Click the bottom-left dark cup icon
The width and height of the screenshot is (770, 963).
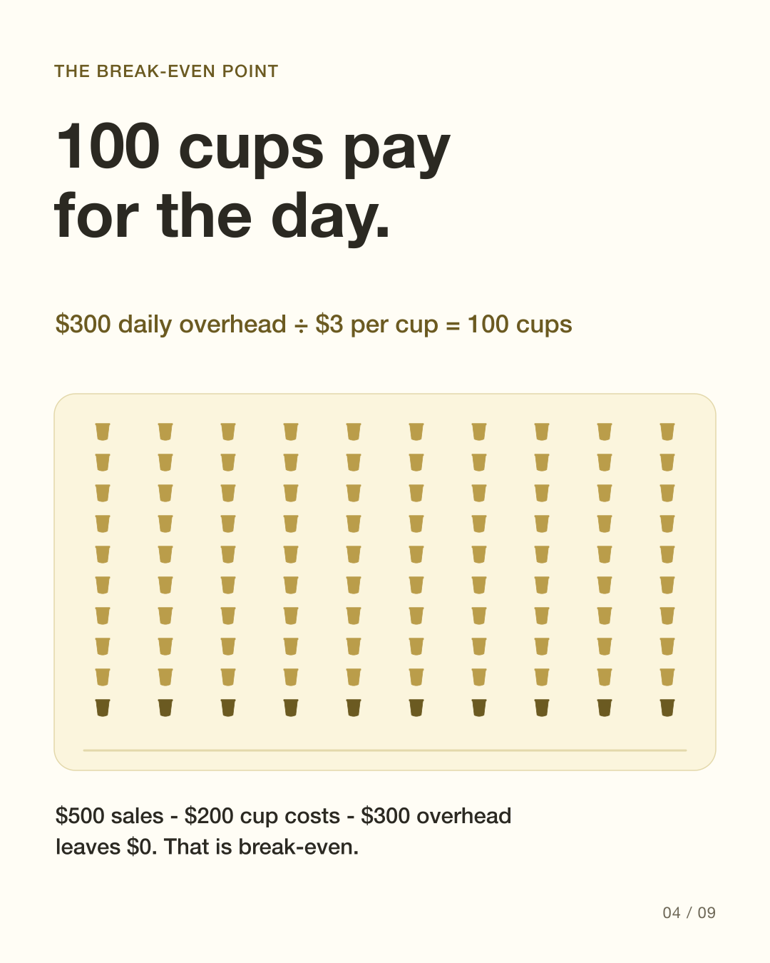[x=103, y=708]
